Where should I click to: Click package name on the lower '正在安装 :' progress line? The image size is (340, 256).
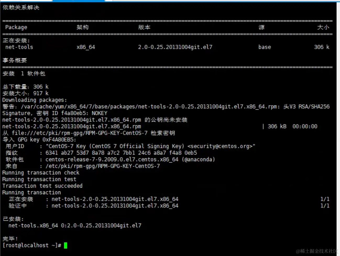[115, 199]
